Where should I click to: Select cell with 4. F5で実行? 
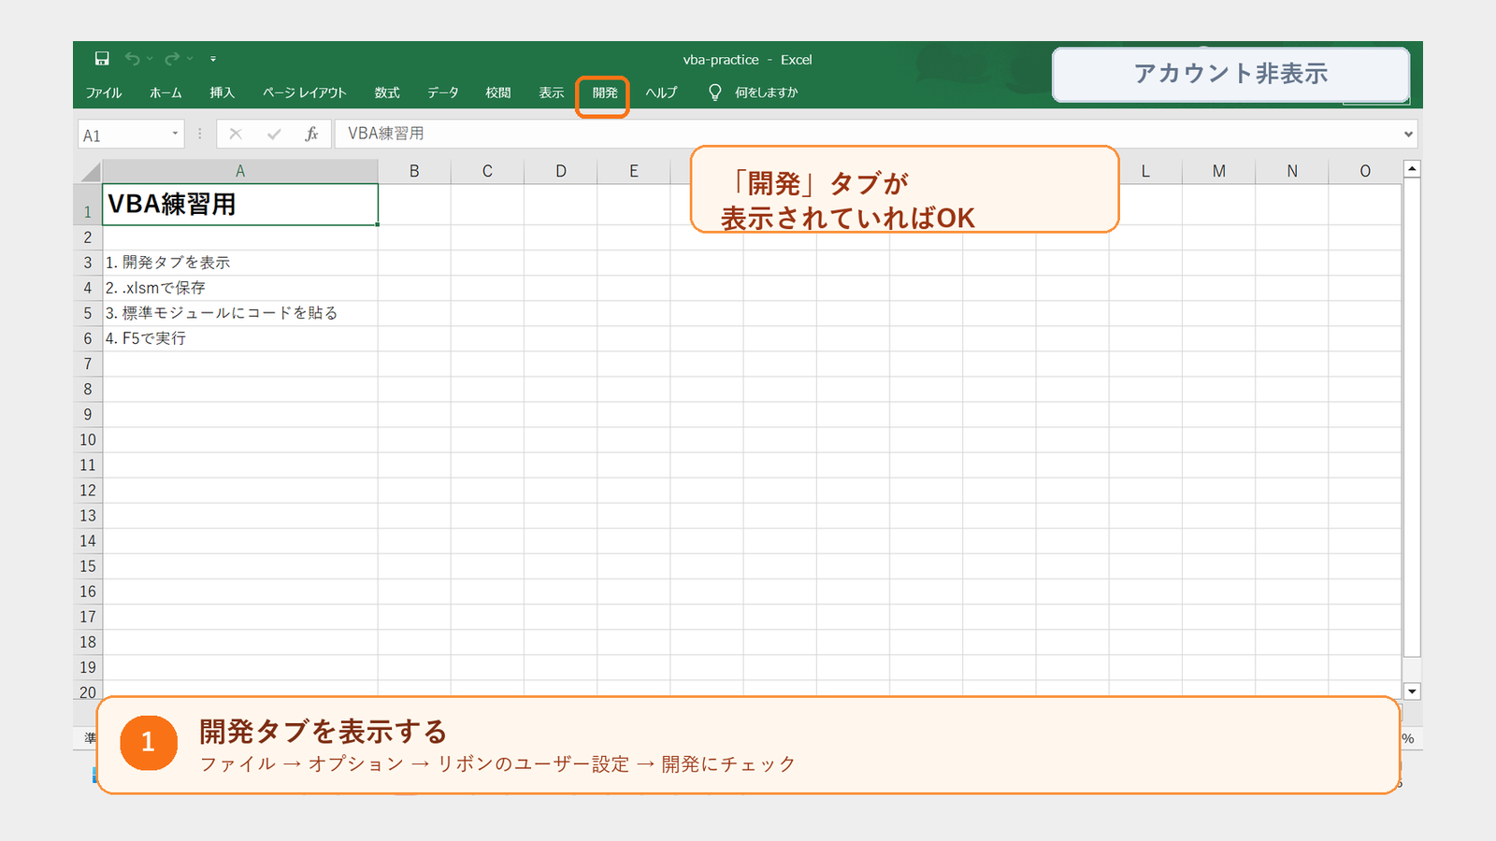point(240,338)
